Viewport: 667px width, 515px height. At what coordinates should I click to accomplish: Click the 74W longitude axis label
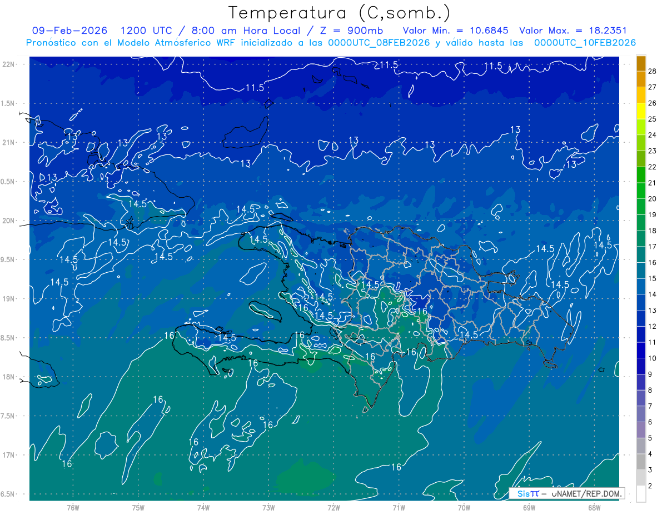click(203, 507)
